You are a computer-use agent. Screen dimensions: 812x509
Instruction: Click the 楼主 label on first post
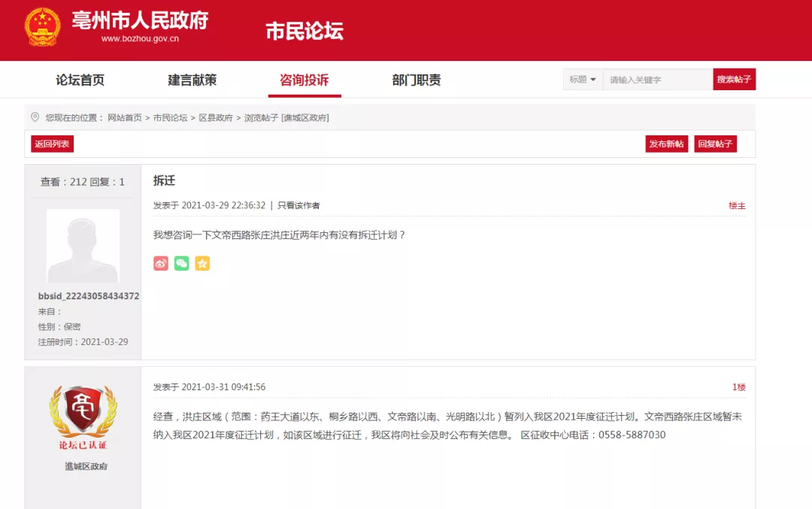737,205
